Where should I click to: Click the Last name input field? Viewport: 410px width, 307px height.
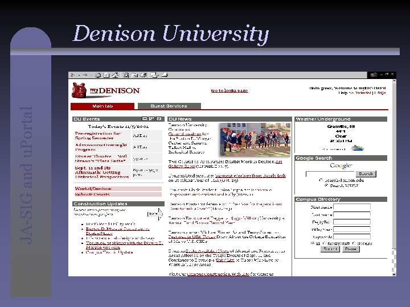(352, 214)
